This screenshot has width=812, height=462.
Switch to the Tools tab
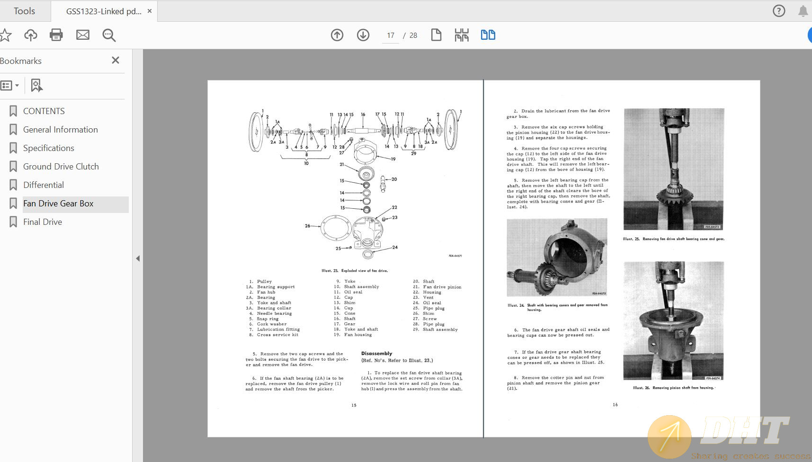25,11
